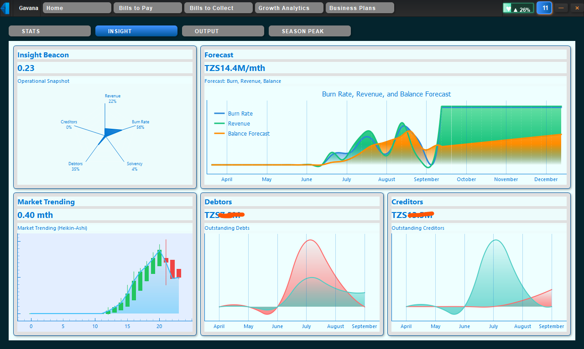
Task: Open the health score 26% indicator
Action: (518, 9)
